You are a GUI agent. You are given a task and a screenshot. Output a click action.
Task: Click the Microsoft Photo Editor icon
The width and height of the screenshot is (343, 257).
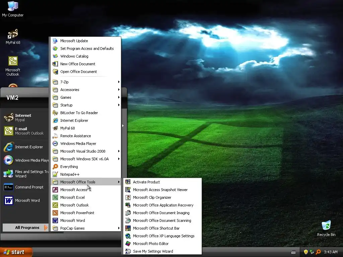pos(128,244)
